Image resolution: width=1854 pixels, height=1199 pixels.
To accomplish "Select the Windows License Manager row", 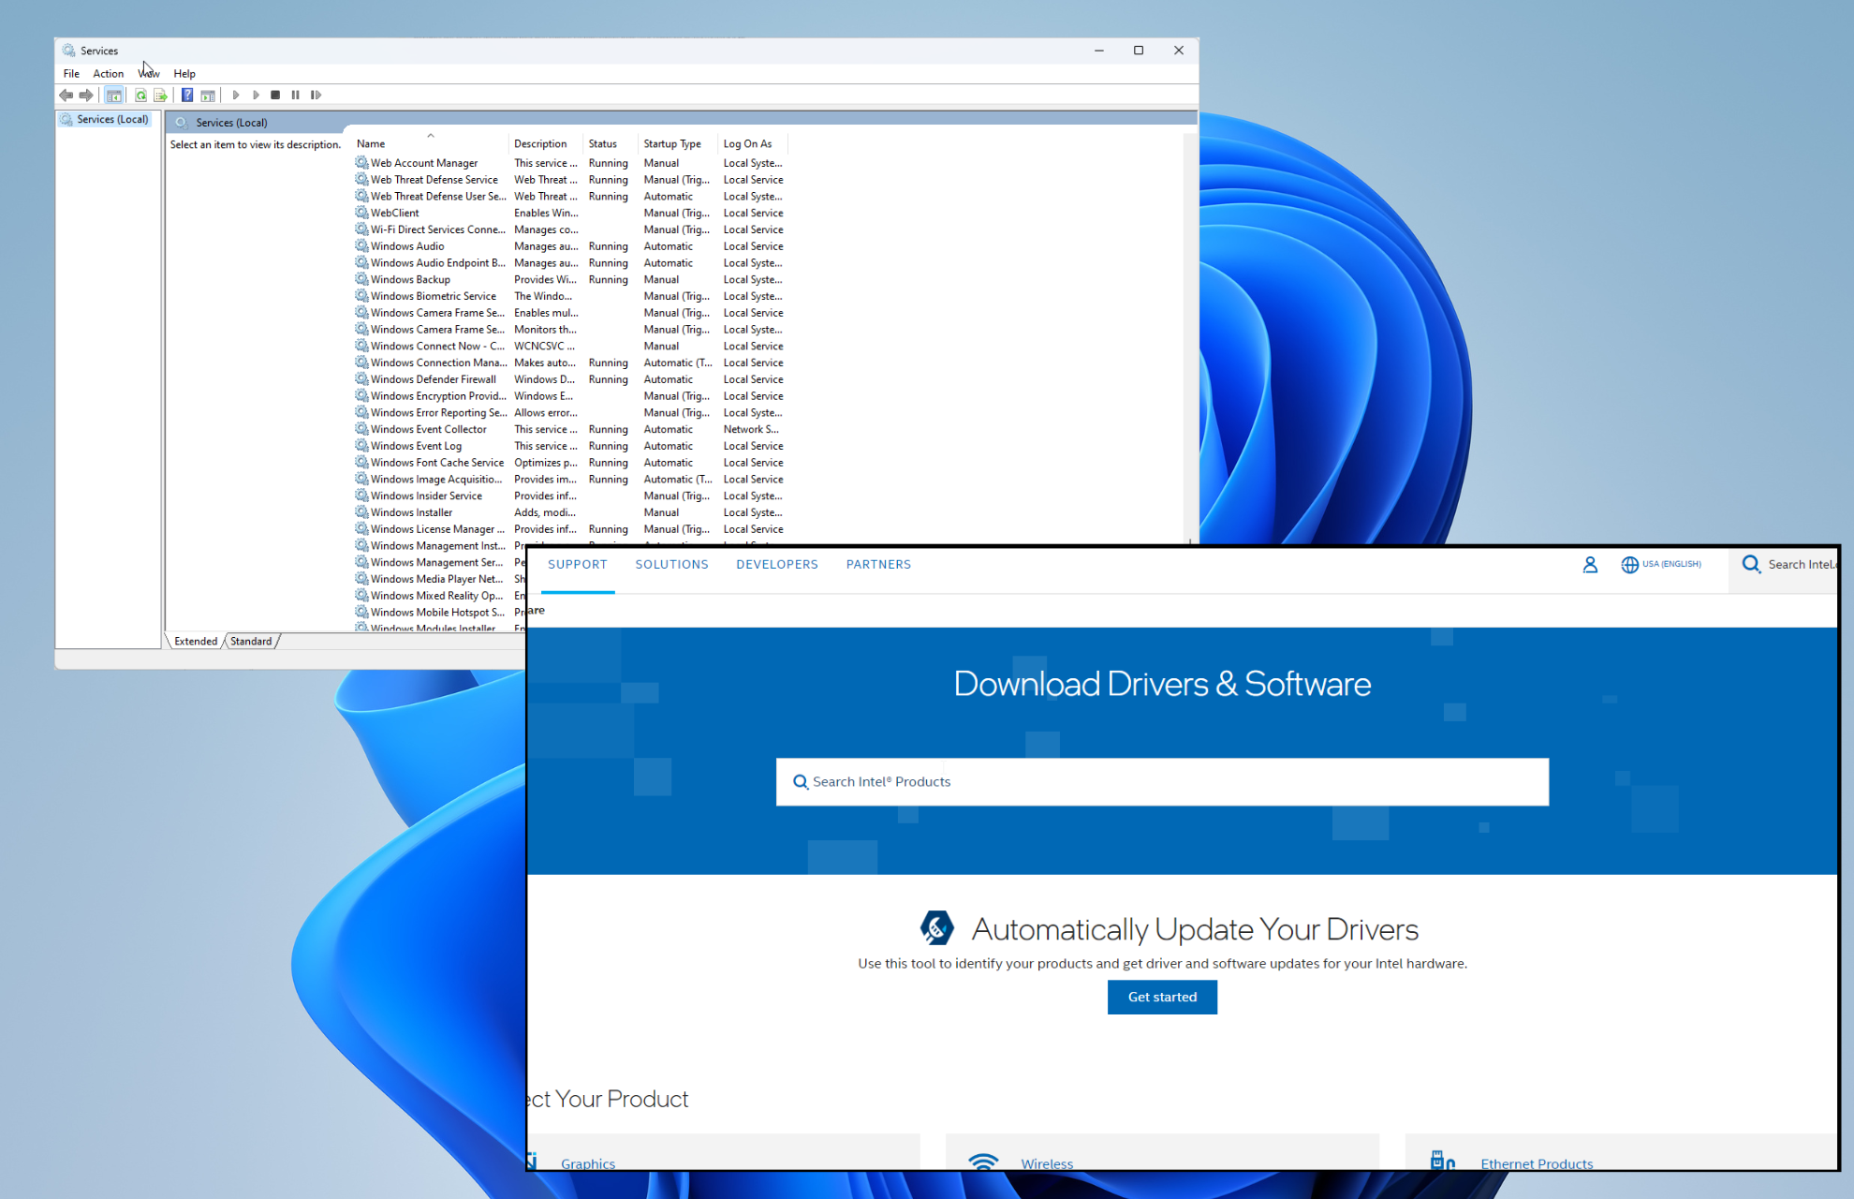I will point(571,529).
